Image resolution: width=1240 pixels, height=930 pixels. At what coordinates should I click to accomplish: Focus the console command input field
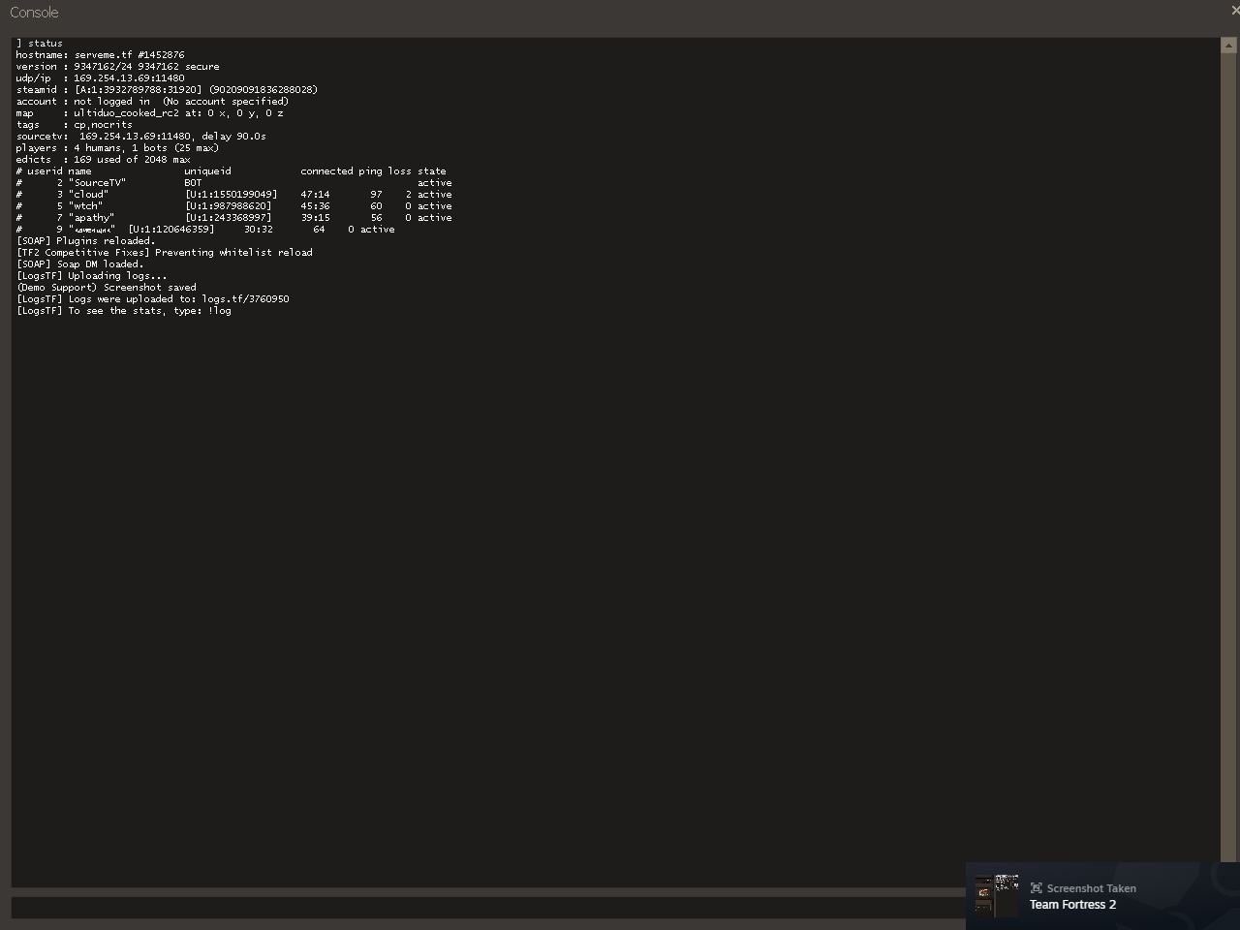[484, 908]
